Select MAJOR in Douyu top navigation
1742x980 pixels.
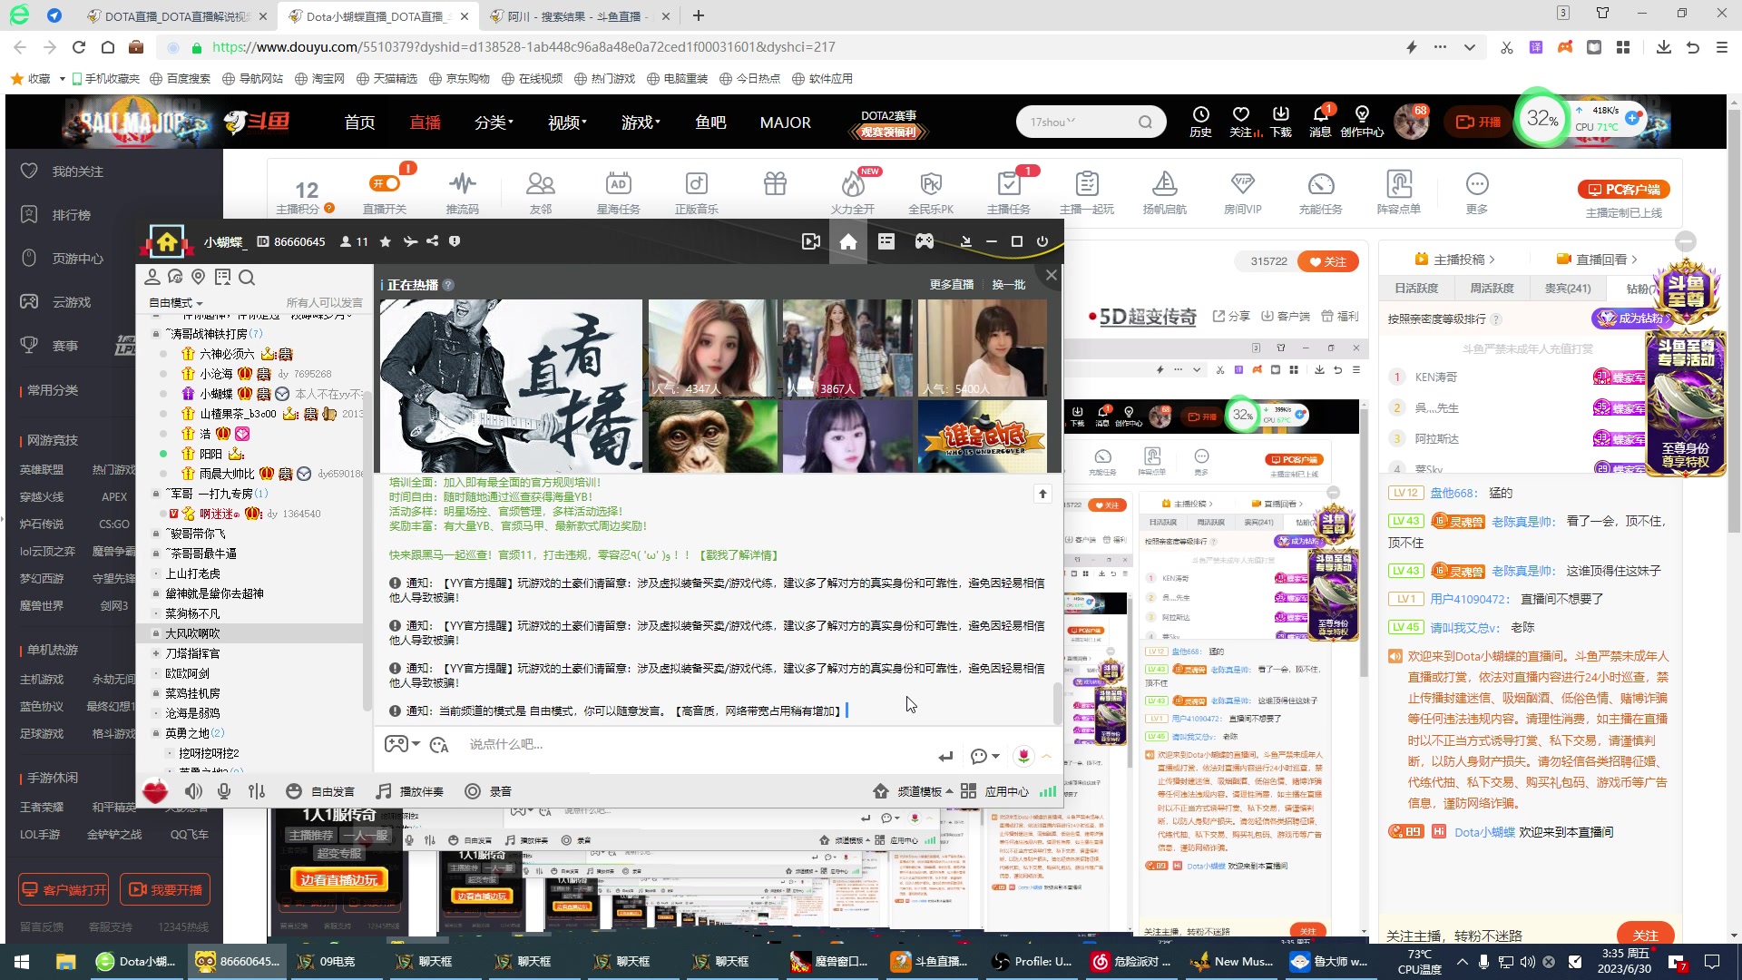click(x=786, y=122)
